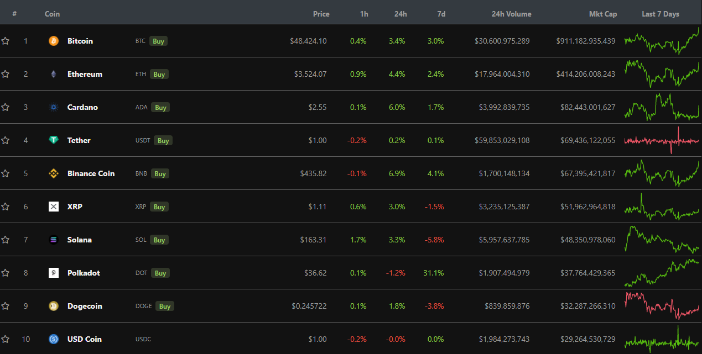
Task: Add Solana to favorites via star
Action: [x=6, y=240]
